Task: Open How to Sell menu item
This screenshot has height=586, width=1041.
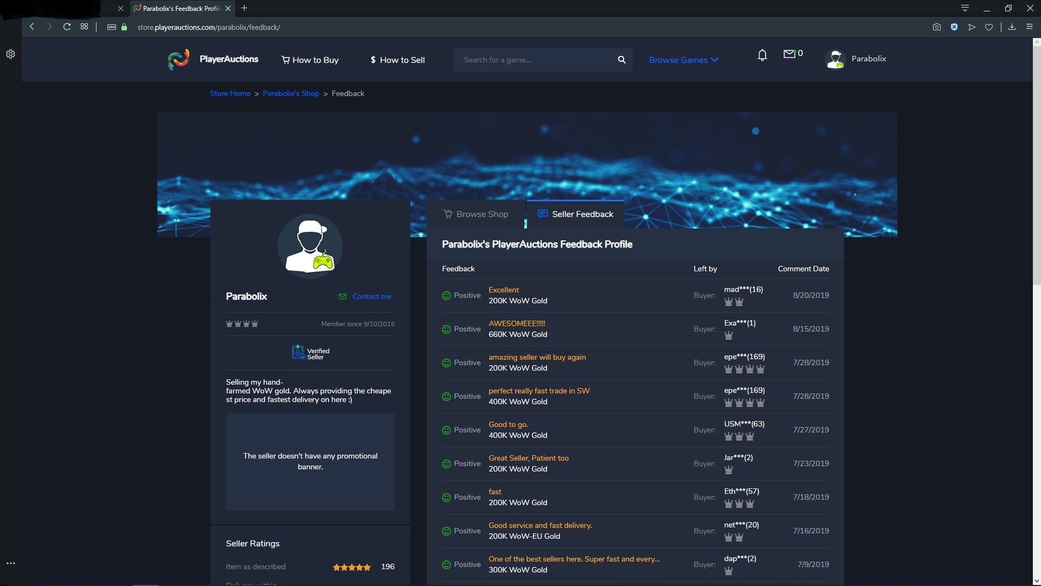Action: pyautogui.click(x=397, y=60)
